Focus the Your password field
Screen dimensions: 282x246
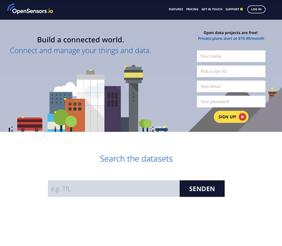(x=231, y=102)
